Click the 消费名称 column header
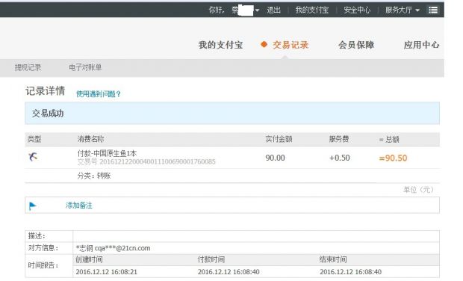 [x=90, y=139]
